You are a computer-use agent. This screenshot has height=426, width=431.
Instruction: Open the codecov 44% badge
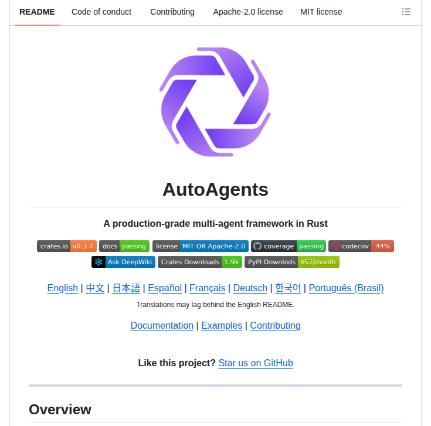point(361,246)
